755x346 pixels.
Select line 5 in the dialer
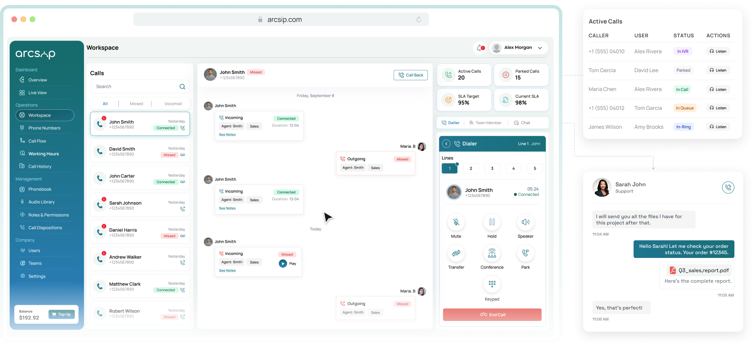tap(535, 168)
